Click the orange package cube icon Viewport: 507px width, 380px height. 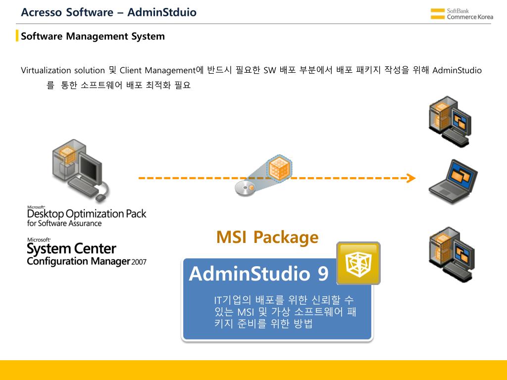click(279, 169)
